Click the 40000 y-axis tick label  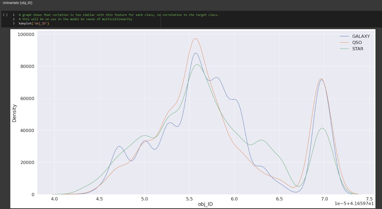27,131
